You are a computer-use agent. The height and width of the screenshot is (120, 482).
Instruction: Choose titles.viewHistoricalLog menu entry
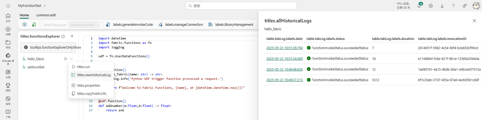coord(91,75)
